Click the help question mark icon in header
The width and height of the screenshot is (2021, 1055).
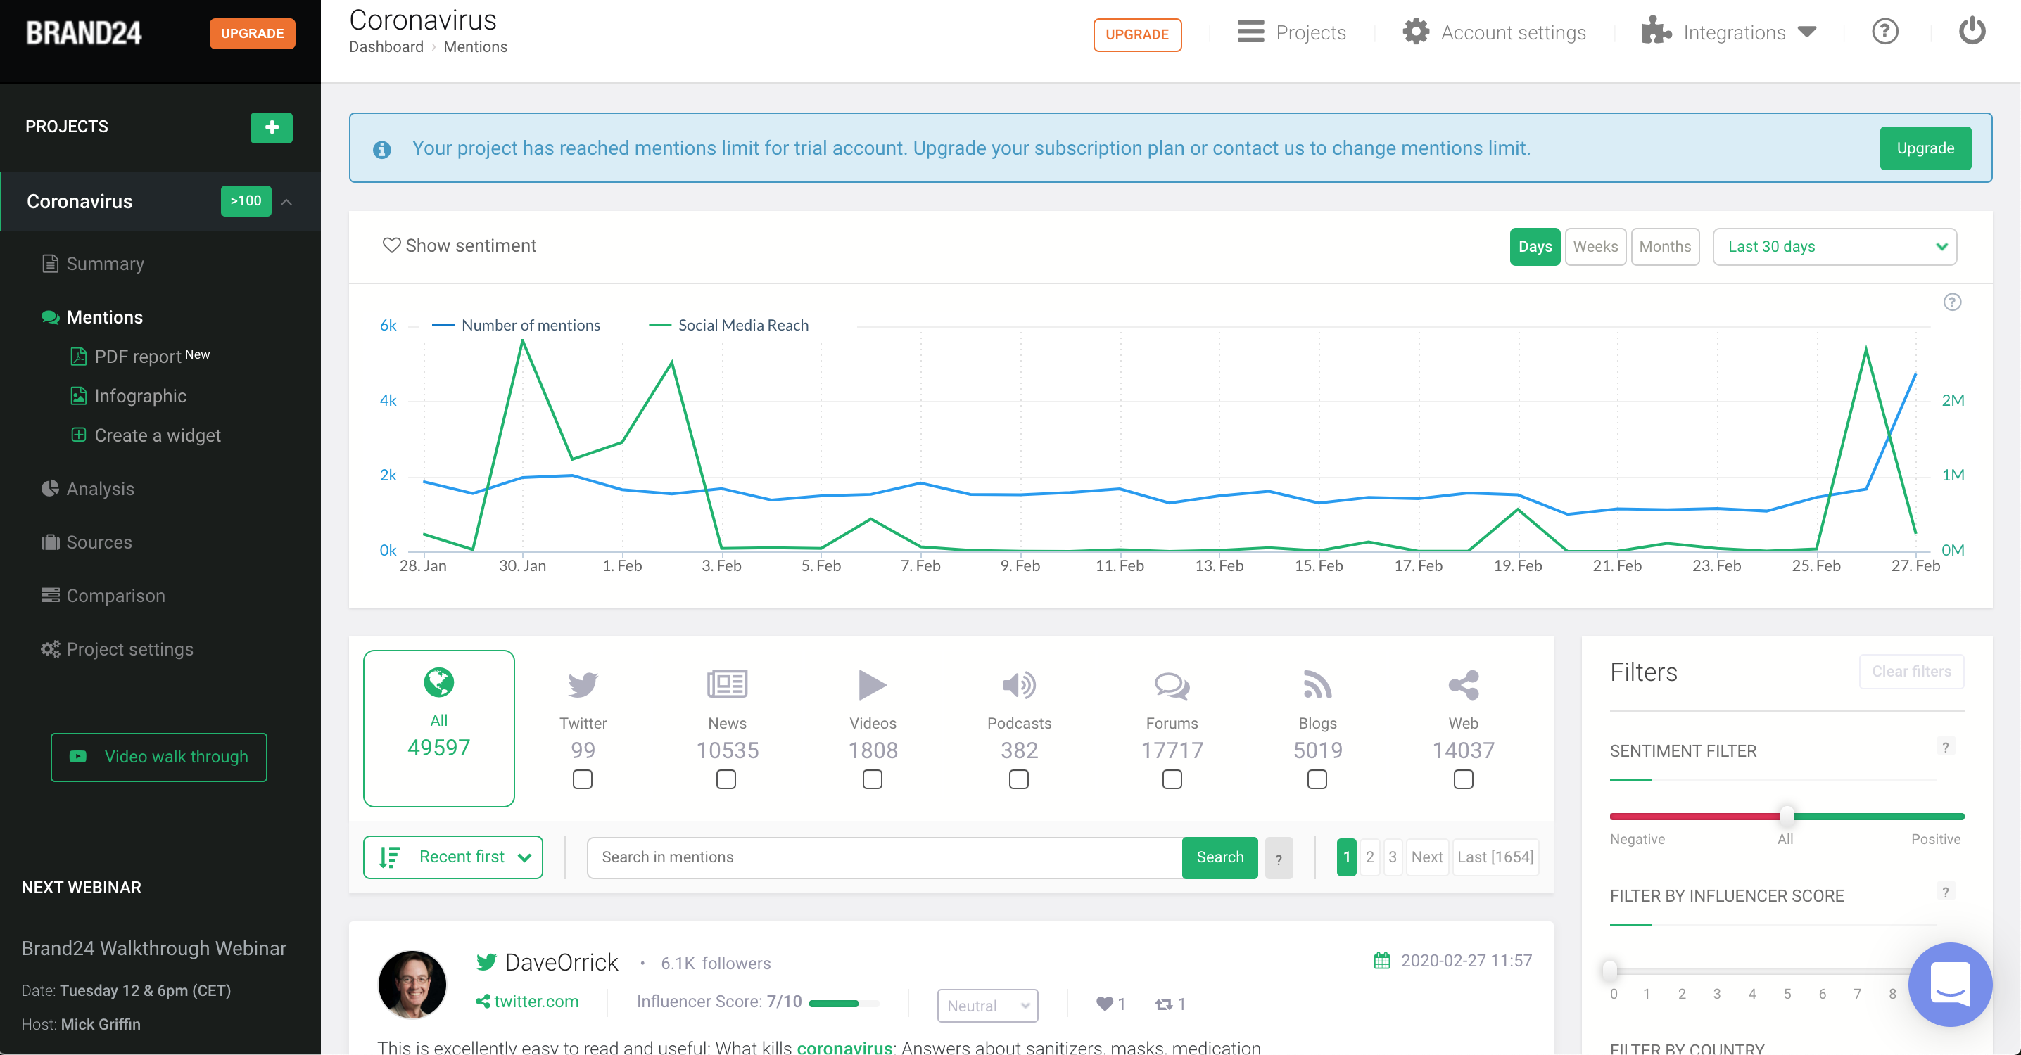click(1884, 32)
